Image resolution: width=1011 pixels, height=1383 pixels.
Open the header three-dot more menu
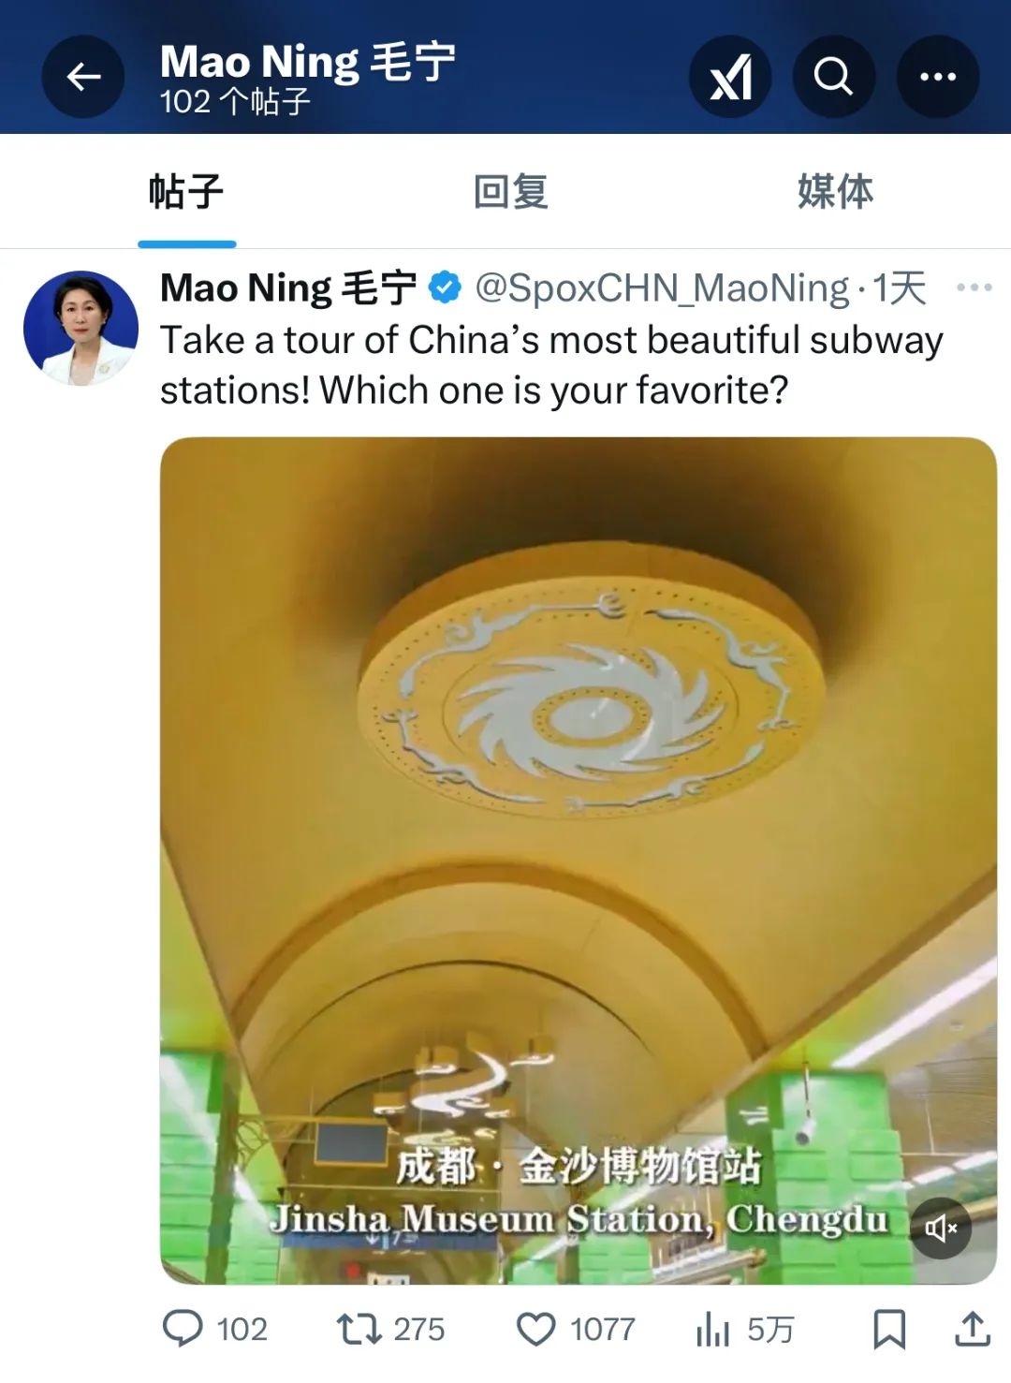click(937, 77)
